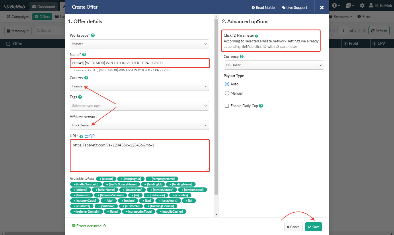Add the {countryCode} token
The image size is (394, 235).
(85, 201)
